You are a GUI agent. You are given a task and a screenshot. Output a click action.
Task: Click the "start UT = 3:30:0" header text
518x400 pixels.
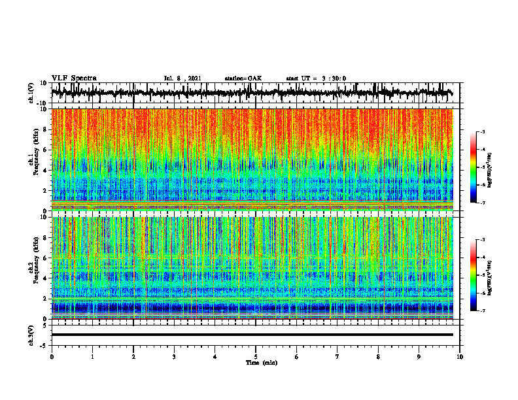pos(316,78)
